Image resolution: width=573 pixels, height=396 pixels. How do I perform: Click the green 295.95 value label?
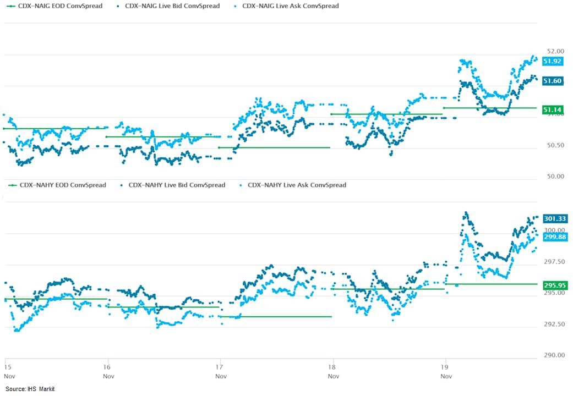(x=555, y=285)
